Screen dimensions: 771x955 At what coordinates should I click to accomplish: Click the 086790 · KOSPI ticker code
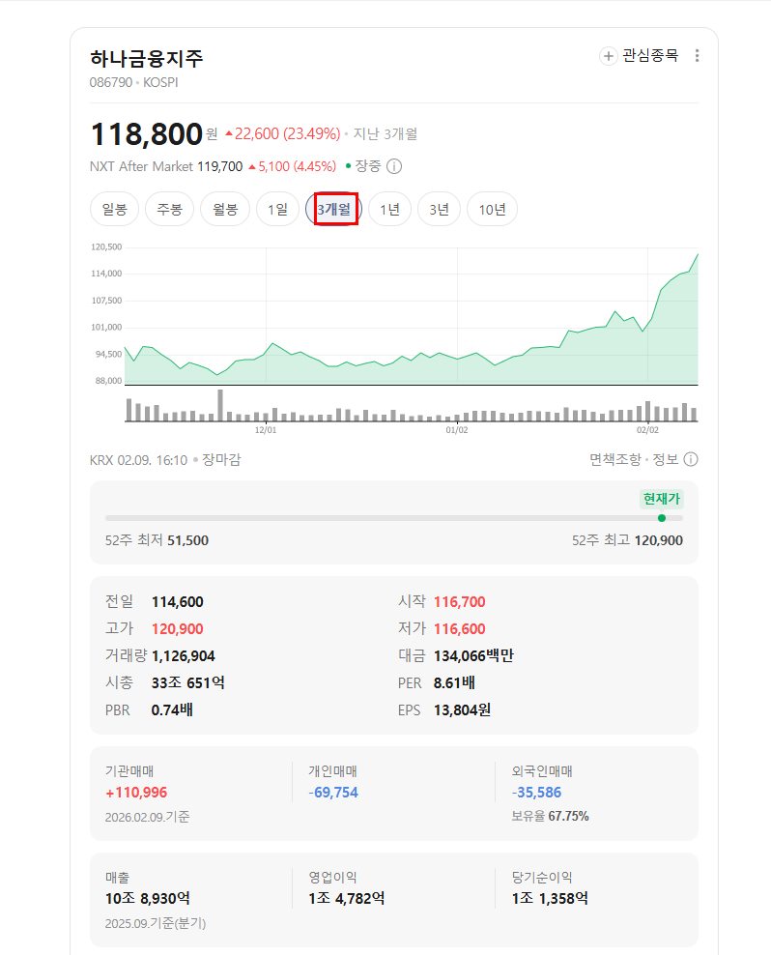pyautogui.click(x=134, y=82)
